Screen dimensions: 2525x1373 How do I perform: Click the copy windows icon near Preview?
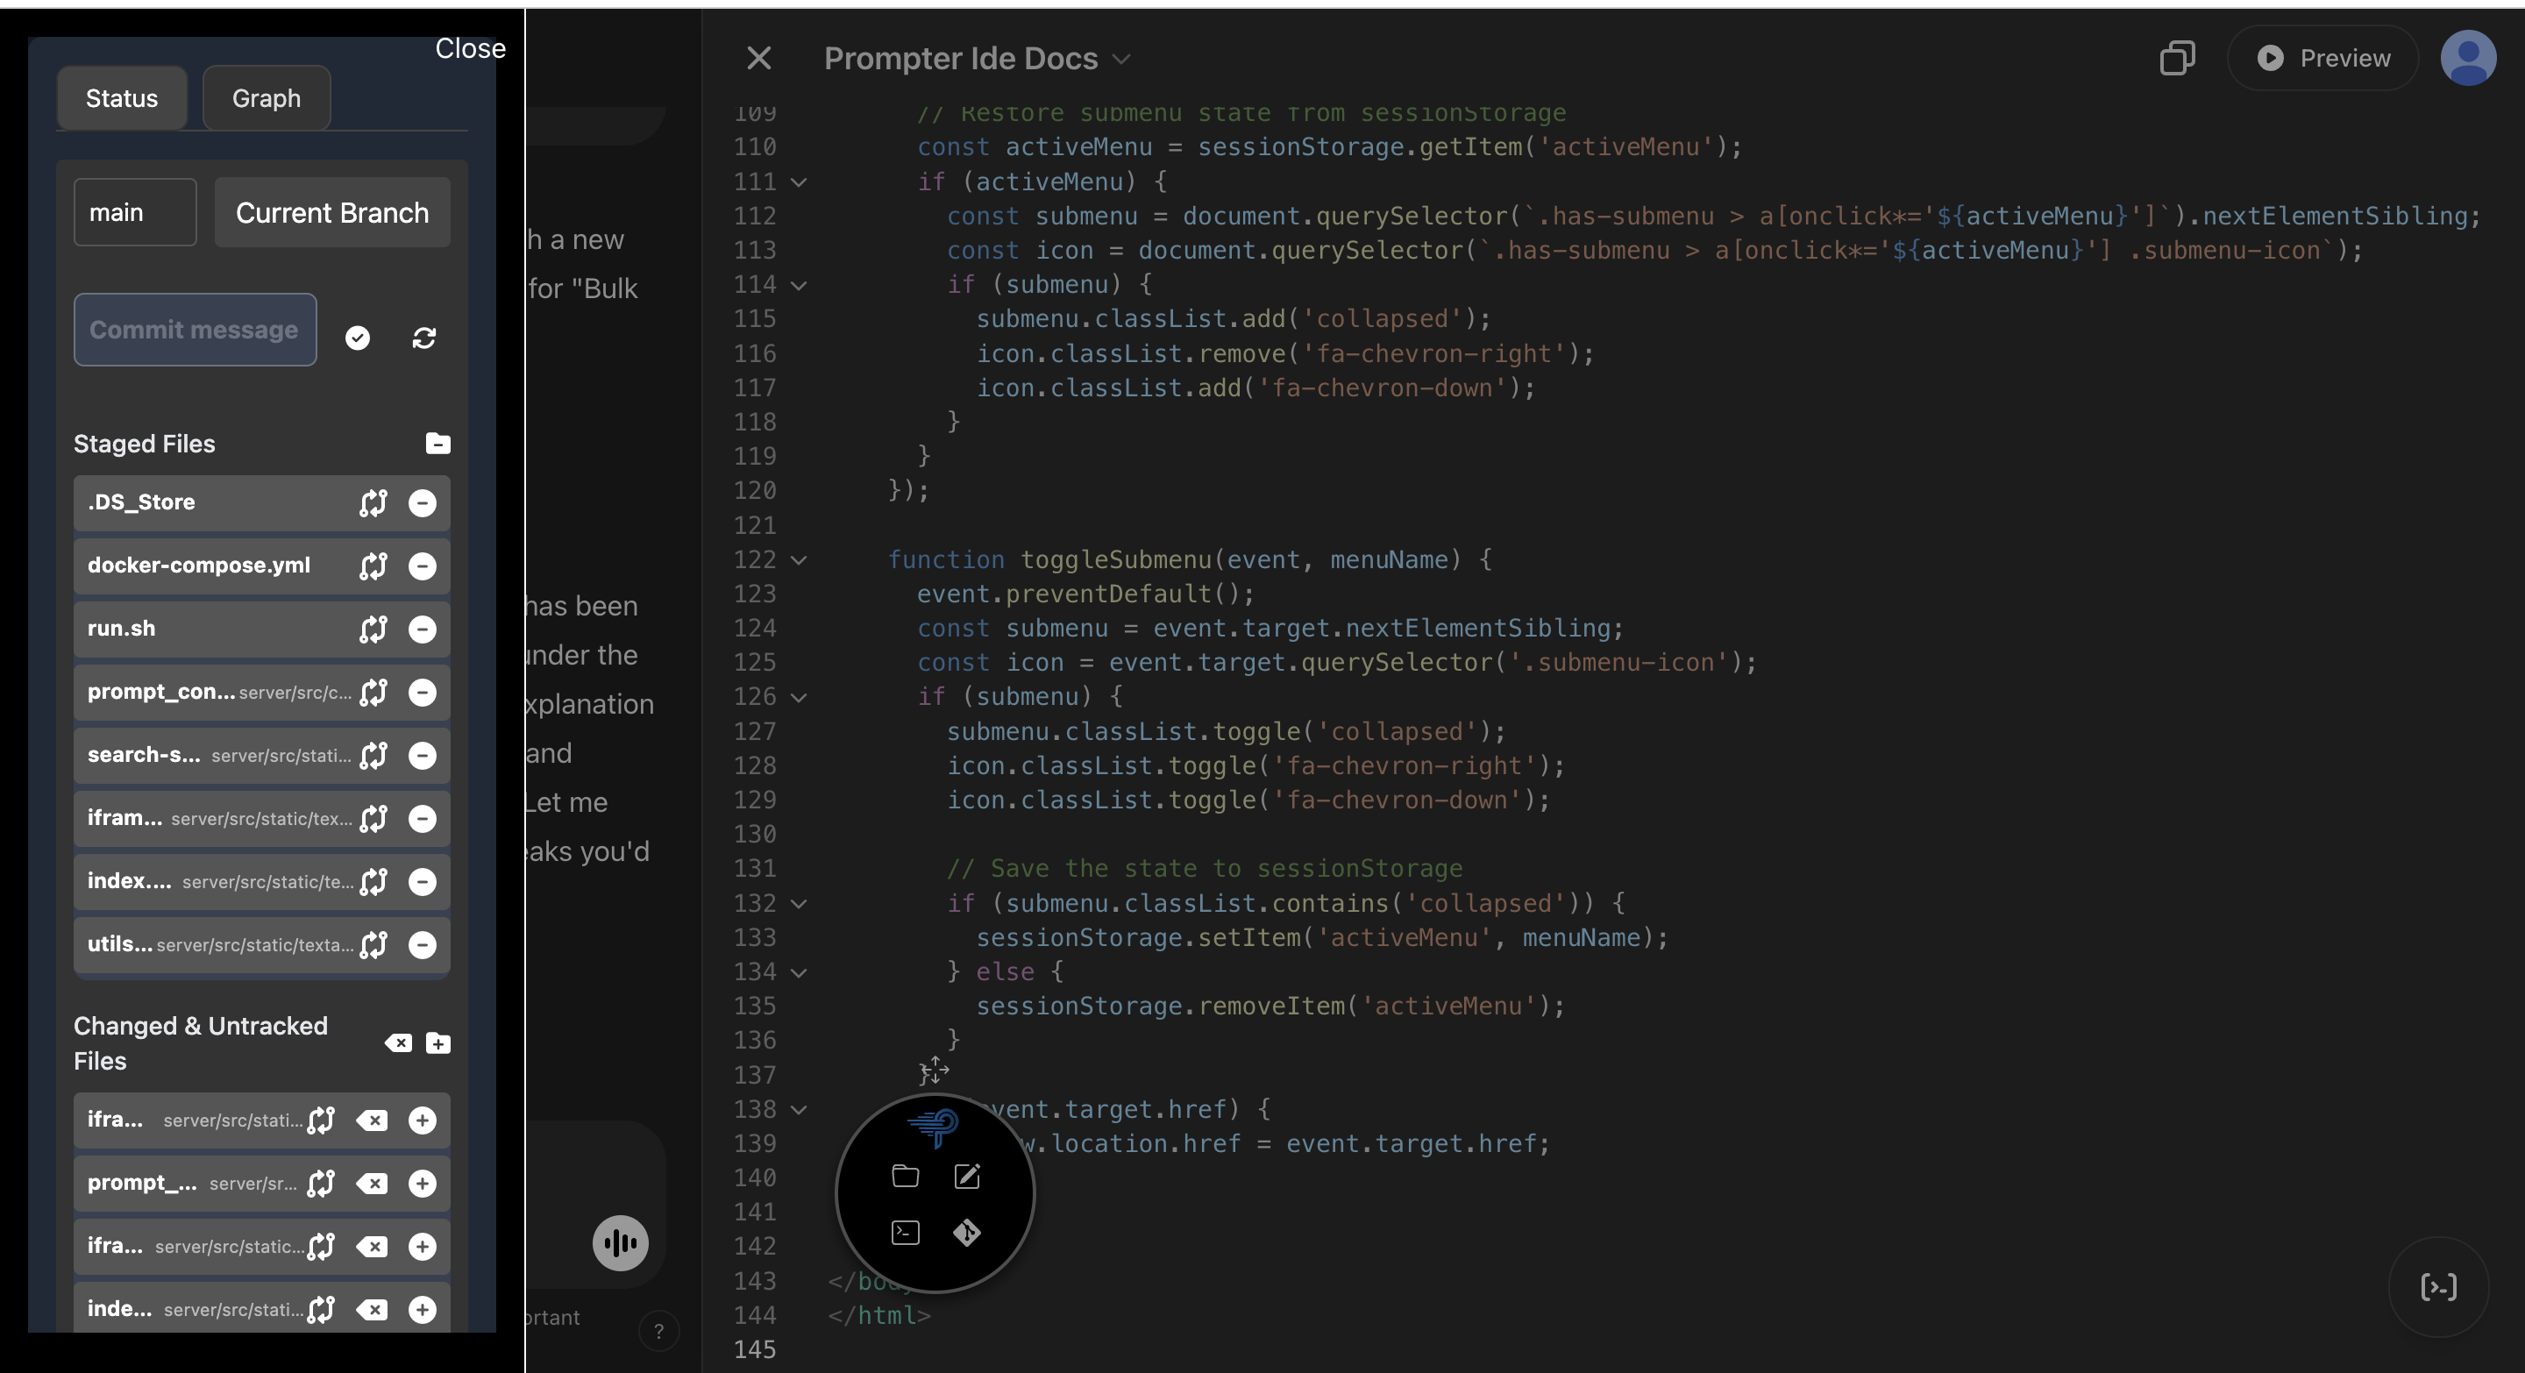[x=2176, y=59]
